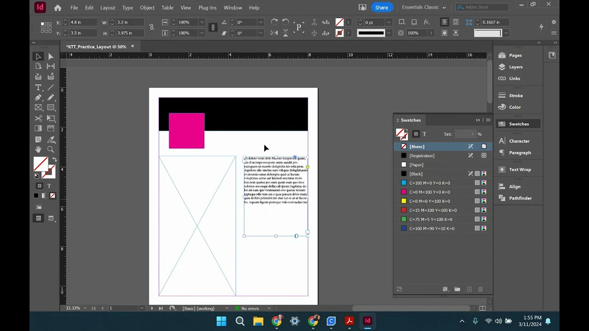Toggle formatting affects text in Swatches
Image resolution: width=589 pixels, height=331 pixels.
[x=424, y=134]
